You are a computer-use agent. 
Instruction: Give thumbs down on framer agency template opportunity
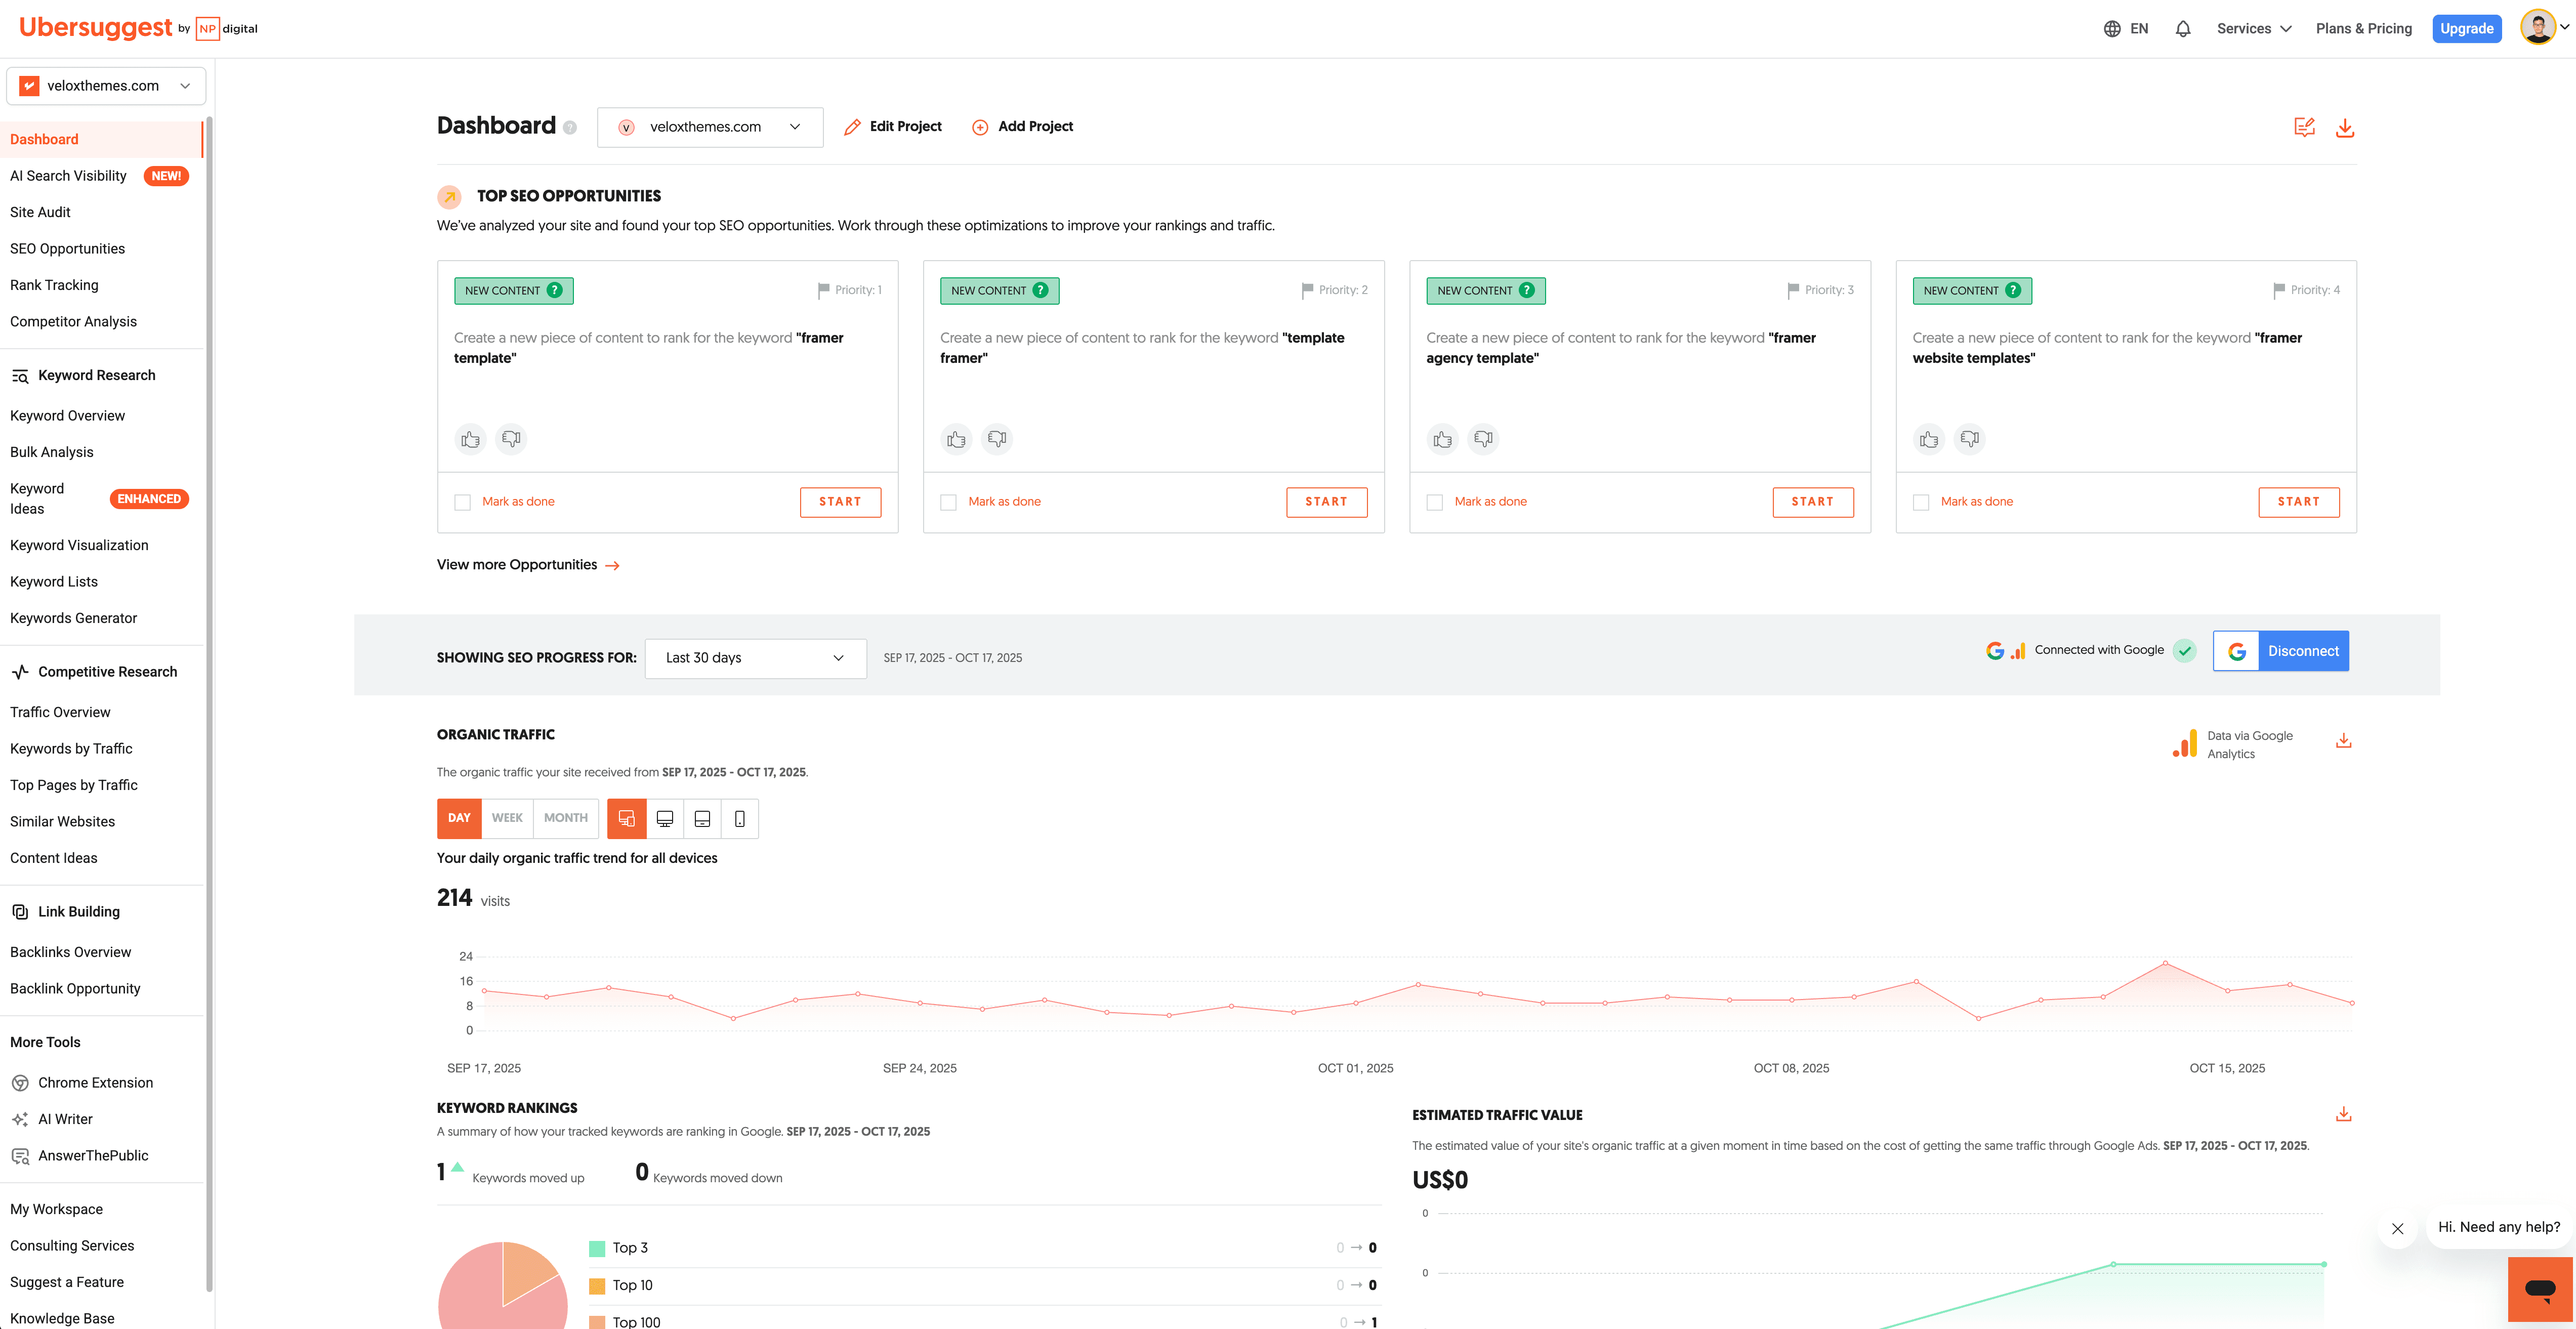tap(1483, 439)
